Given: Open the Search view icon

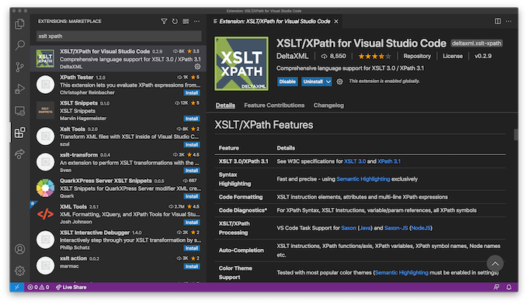Looking at the screenshot, I should click(x=19, y=45).
